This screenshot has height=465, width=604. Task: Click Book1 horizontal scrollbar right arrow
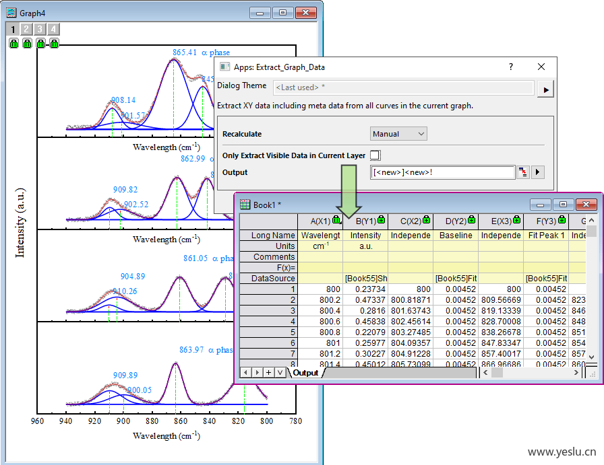(x=576, y=372)
